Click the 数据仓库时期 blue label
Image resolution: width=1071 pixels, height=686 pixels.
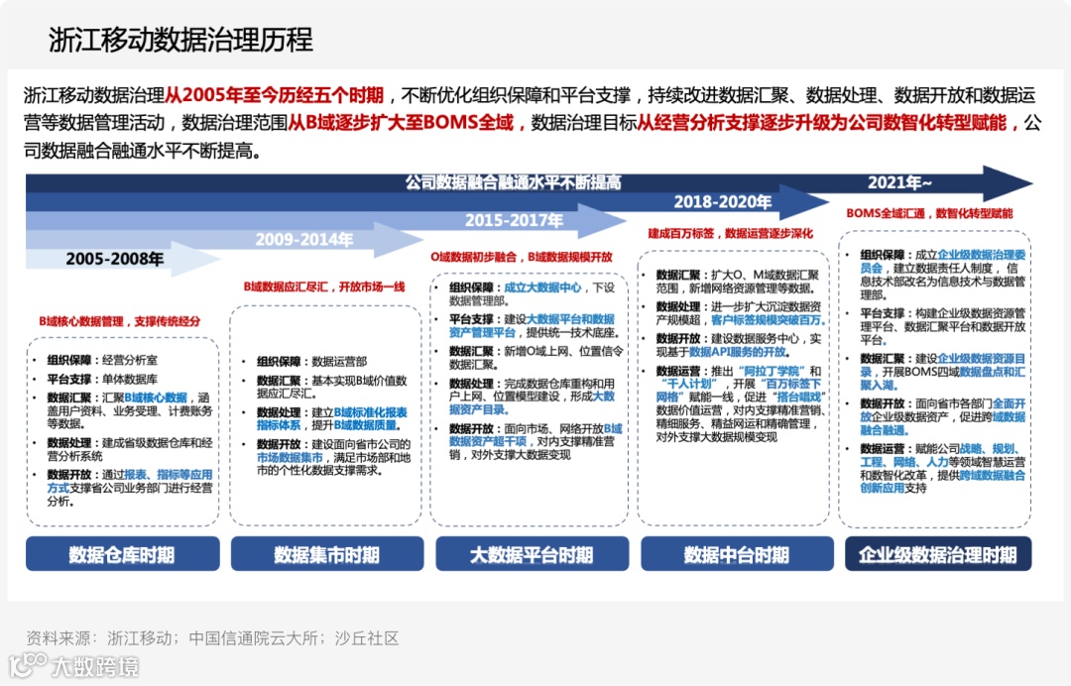(x=123, y=553)
